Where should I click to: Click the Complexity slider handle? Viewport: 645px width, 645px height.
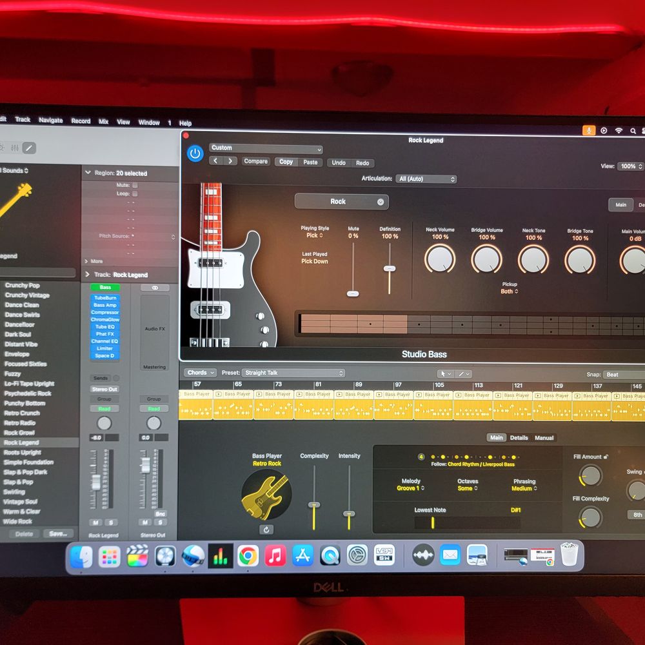pyautogui.click(x=314, y=505)
